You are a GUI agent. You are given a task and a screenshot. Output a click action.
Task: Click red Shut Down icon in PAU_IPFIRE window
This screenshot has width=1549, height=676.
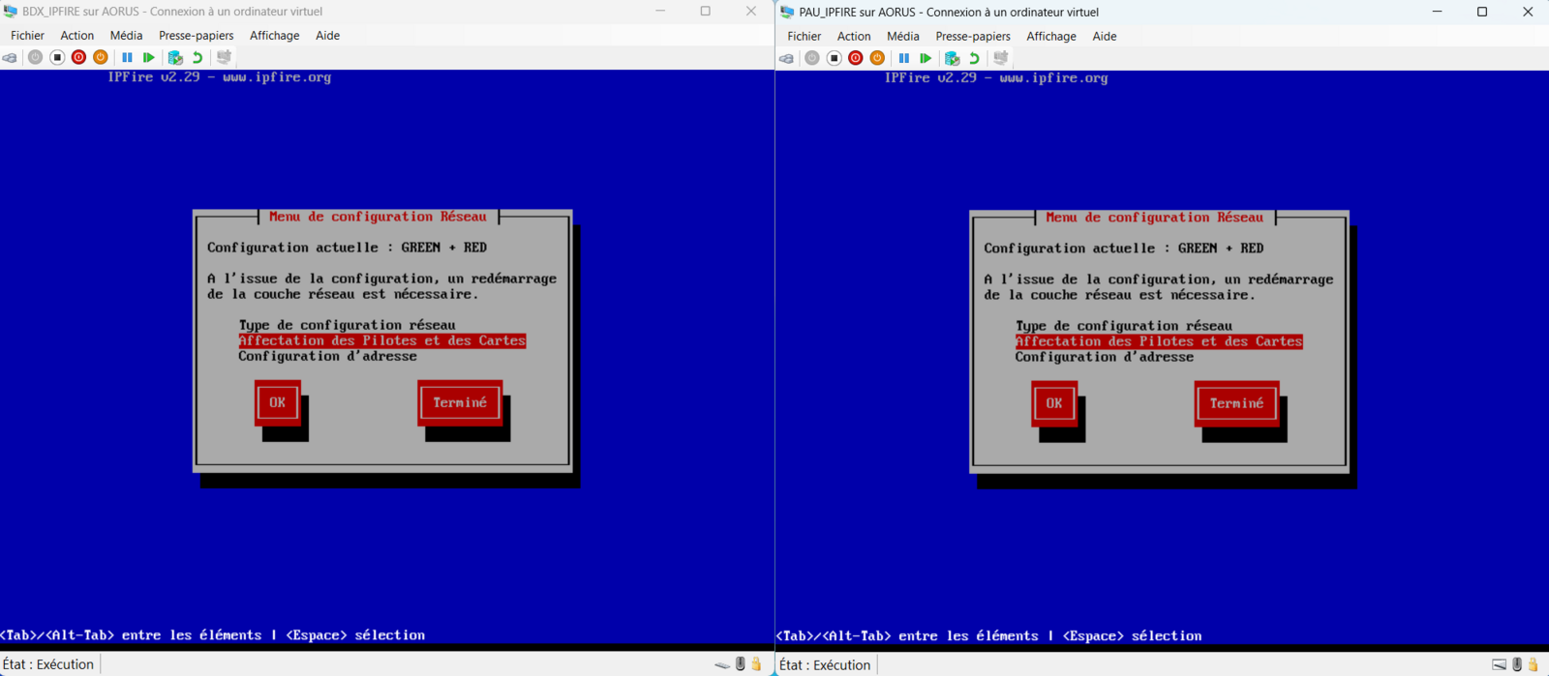(856, 58)
